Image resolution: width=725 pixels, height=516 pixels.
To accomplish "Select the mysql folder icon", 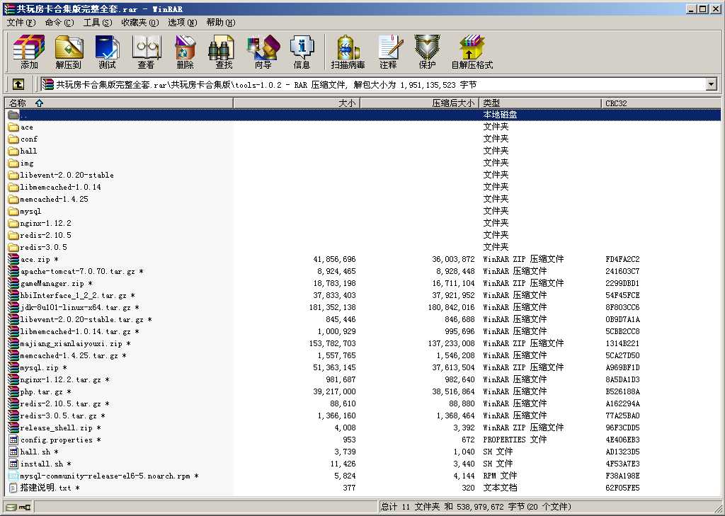I will click(13, 212).
